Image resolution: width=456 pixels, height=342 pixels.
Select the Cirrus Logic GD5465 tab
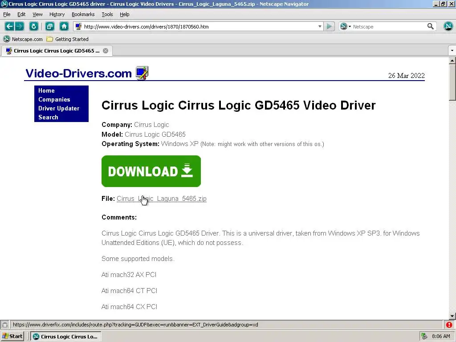[x=57, y=51]
